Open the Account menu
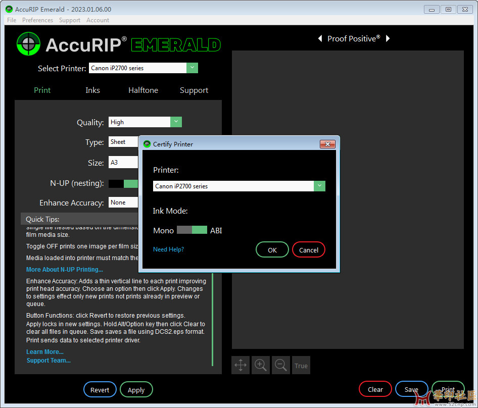 pos(98,20)
